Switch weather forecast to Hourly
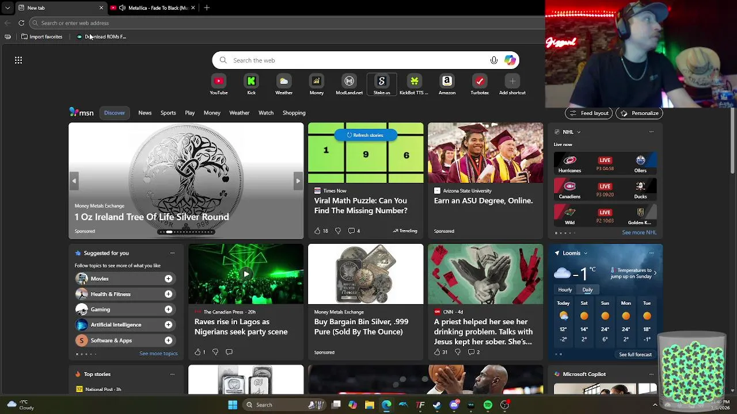This screenshot has width=737, height=414. click(565, 290)
